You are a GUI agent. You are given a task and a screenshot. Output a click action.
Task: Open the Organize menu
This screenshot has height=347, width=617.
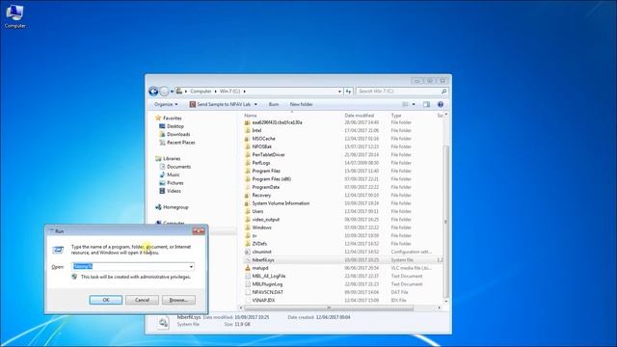point(166,104)
